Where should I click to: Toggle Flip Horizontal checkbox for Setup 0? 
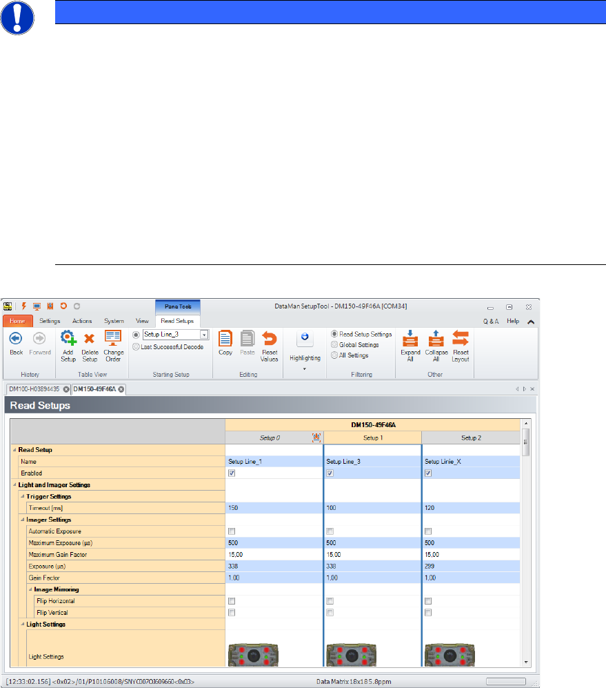(232, 601)
